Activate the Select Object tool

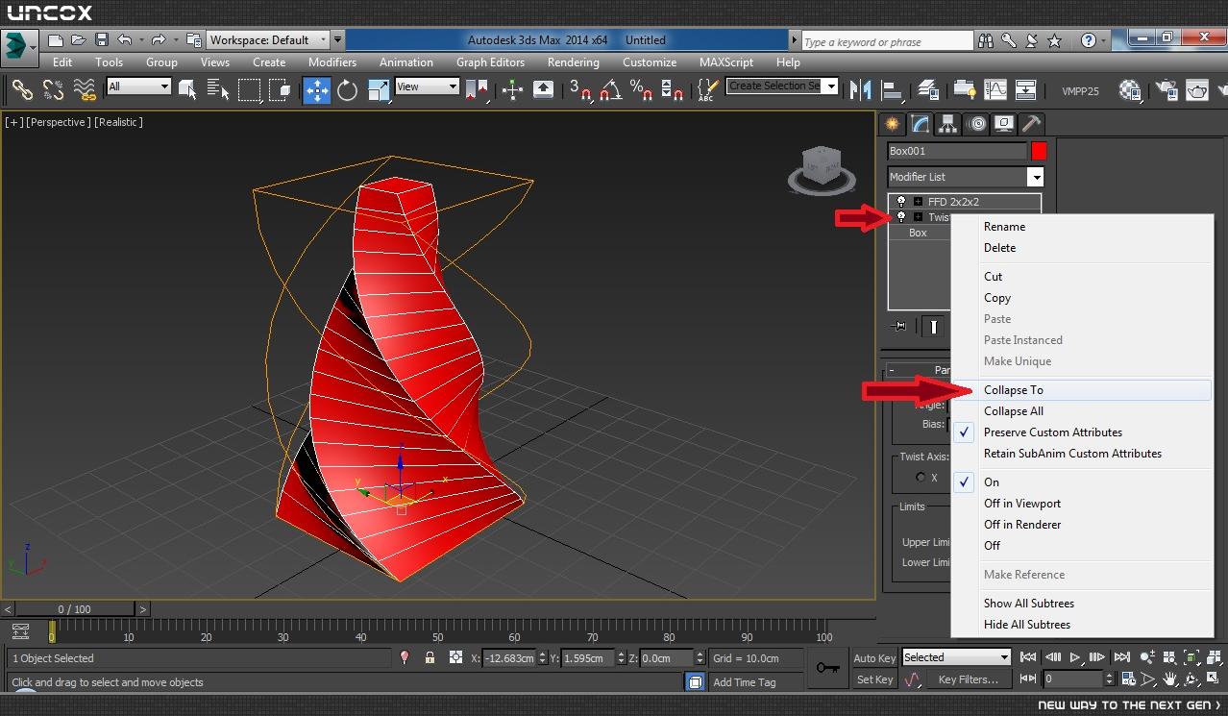(x=186, y=90)
